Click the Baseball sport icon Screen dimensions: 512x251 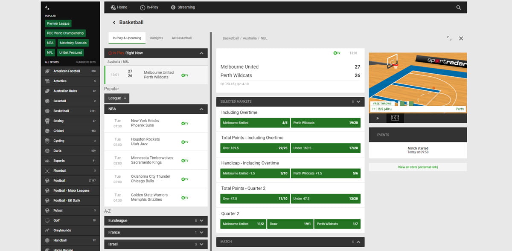point(48,101)
